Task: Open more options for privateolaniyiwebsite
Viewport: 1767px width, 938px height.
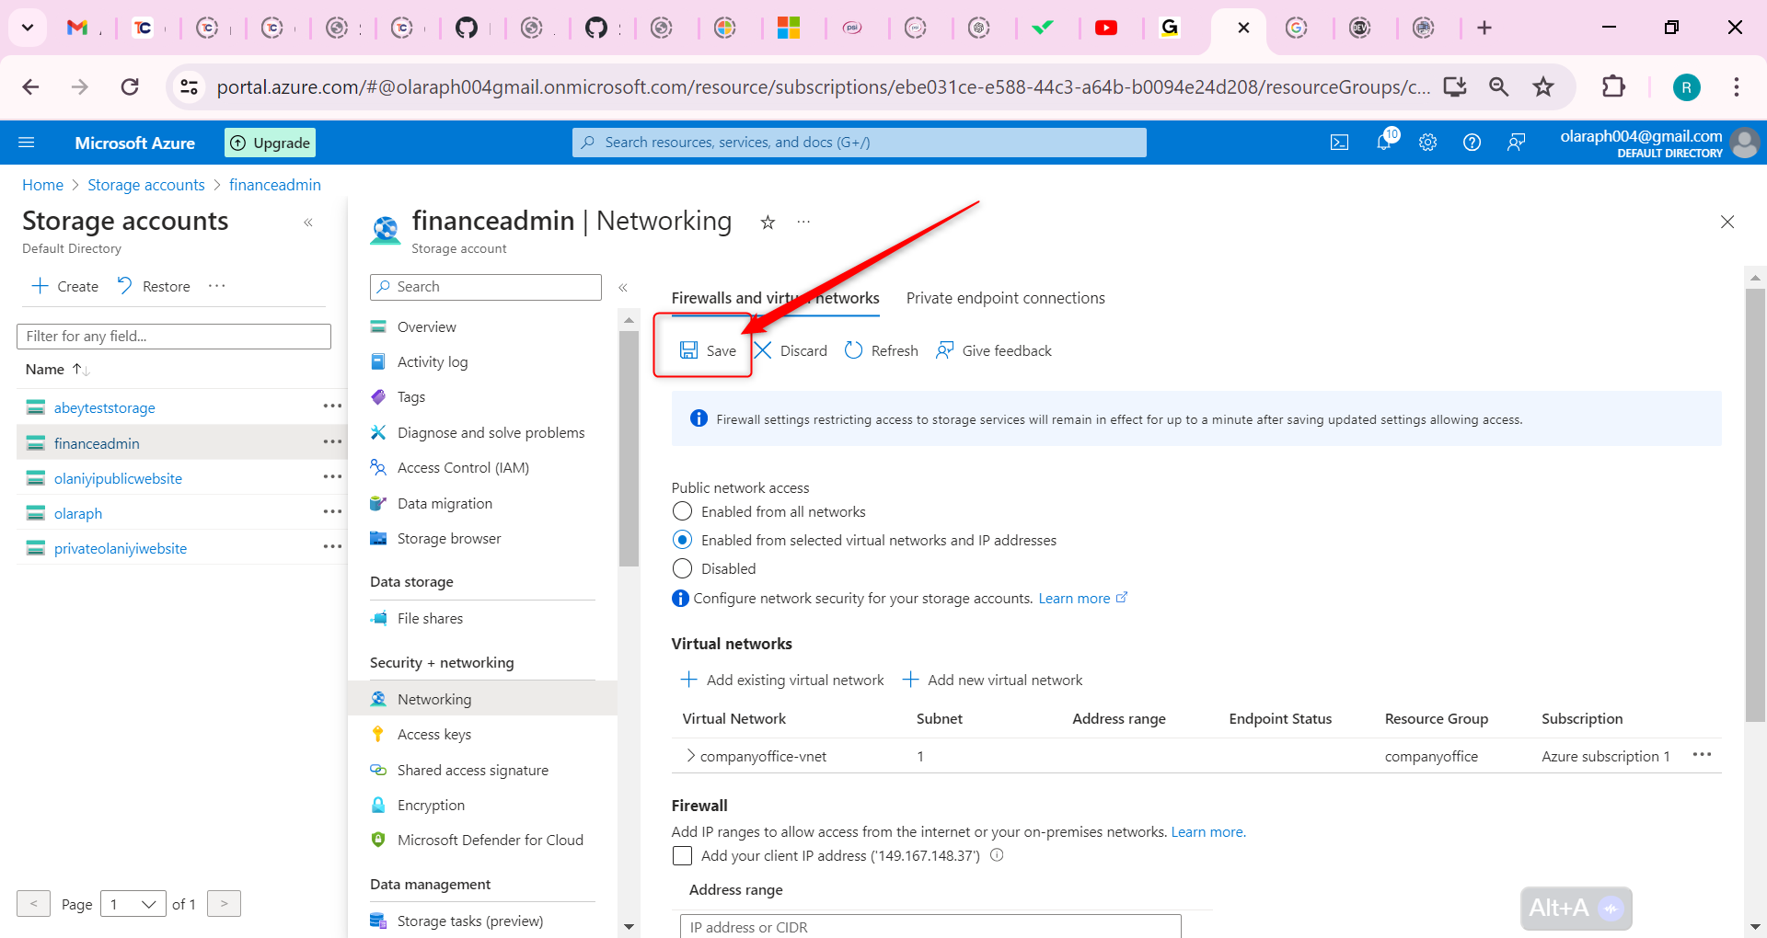Action: click(x=332, y=547)
